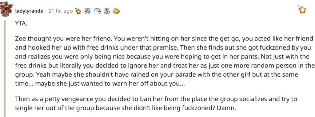315x117 pixels.
Task: Click the silver handshake award icon
Action: pos(88,11)
